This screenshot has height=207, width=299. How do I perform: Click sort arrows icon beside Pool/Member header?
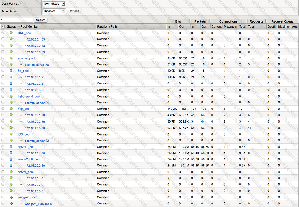pyautogui.click(x=19, y=26)
